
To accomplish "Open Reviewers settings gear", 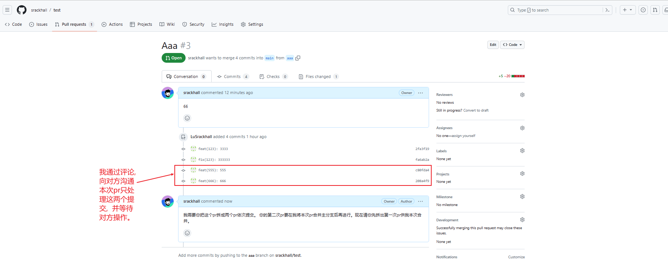I will pyautogui.click(x=522, y=95).
